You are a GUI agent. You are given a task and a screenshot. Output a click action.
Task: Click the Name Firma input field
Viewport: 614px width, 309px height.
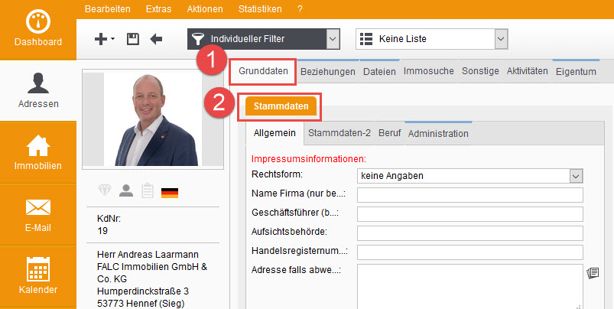tap(469, 195)
